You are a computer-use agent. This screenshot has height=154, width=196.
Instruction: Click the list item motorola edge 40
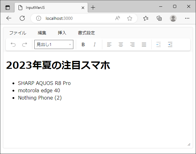coord(39,90)
